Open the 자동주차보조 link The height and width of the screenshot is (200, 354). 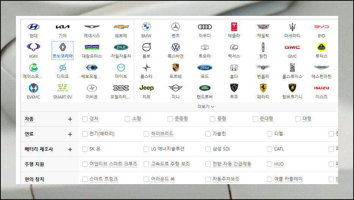[226, 179]
